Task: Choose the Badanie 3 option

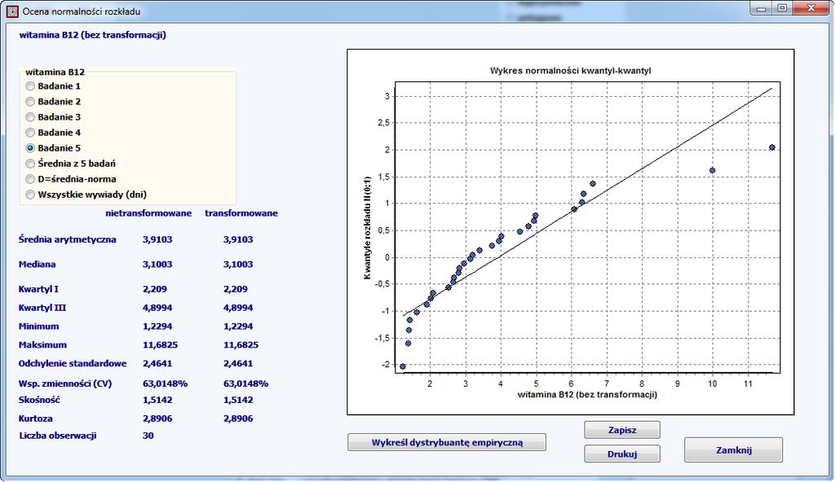Action: [x=30, y=117]
